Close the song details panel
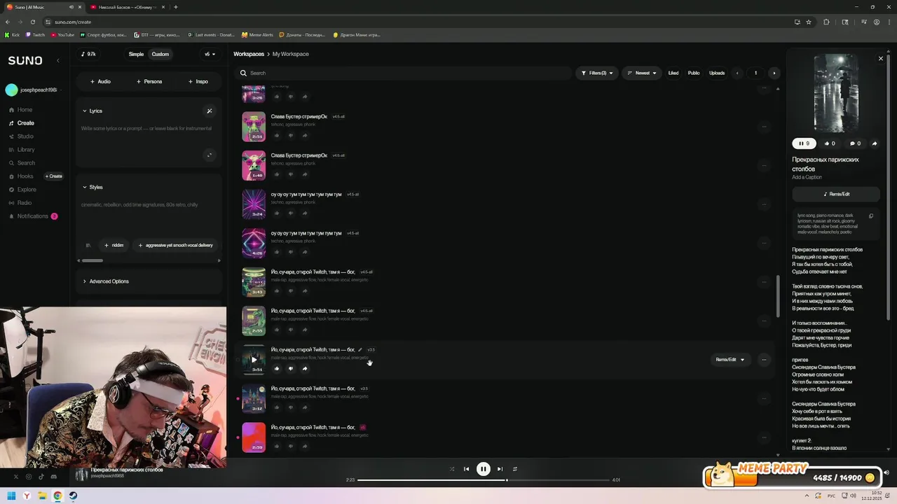897x504 pixels. click(881, 58)
